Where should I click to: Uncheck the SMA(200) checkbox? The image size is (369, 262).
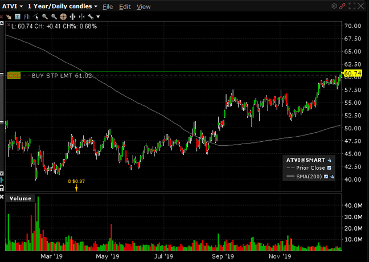click(326, 177)
